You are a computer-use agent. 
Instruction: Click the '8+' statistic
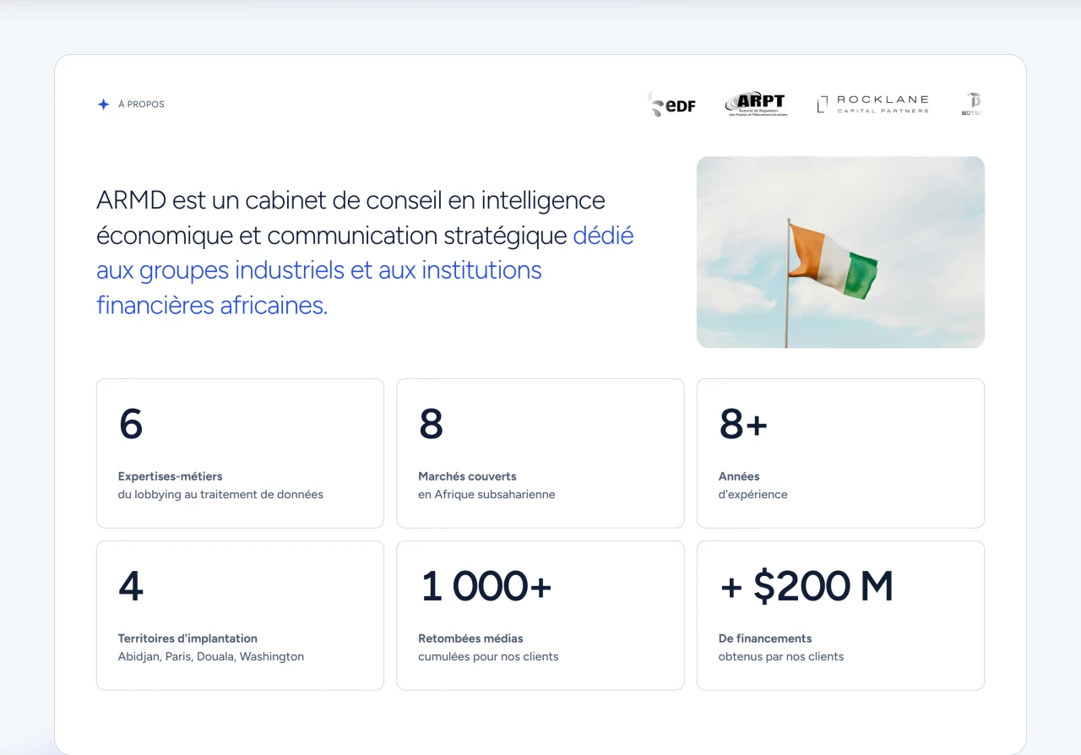(743, 424)
